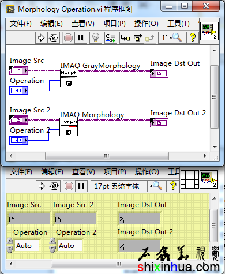The image size is (225, 274).
Task: Click the Step Over debugging icon
Action: [x=138, y=37]
